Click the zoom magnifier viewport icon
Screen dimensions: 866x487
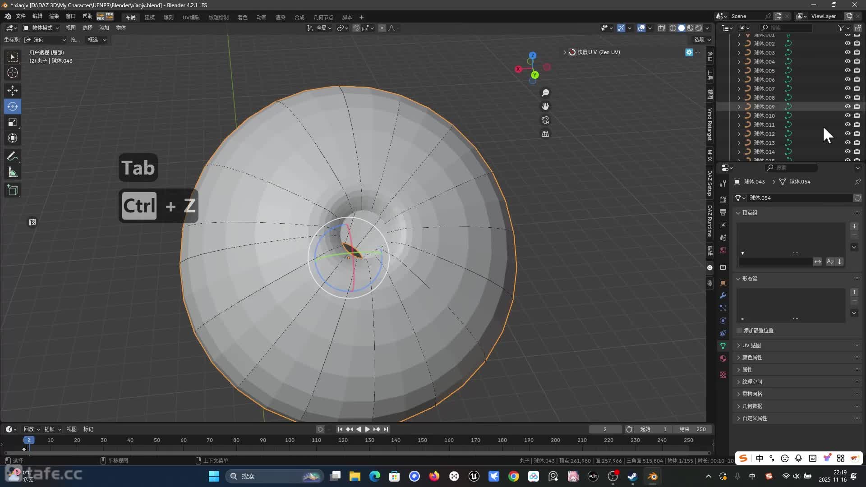545,93
